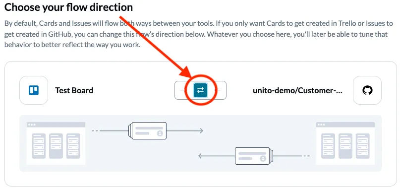Choose the right one-way flow direction option
The image size is (400, 190).
218,90
